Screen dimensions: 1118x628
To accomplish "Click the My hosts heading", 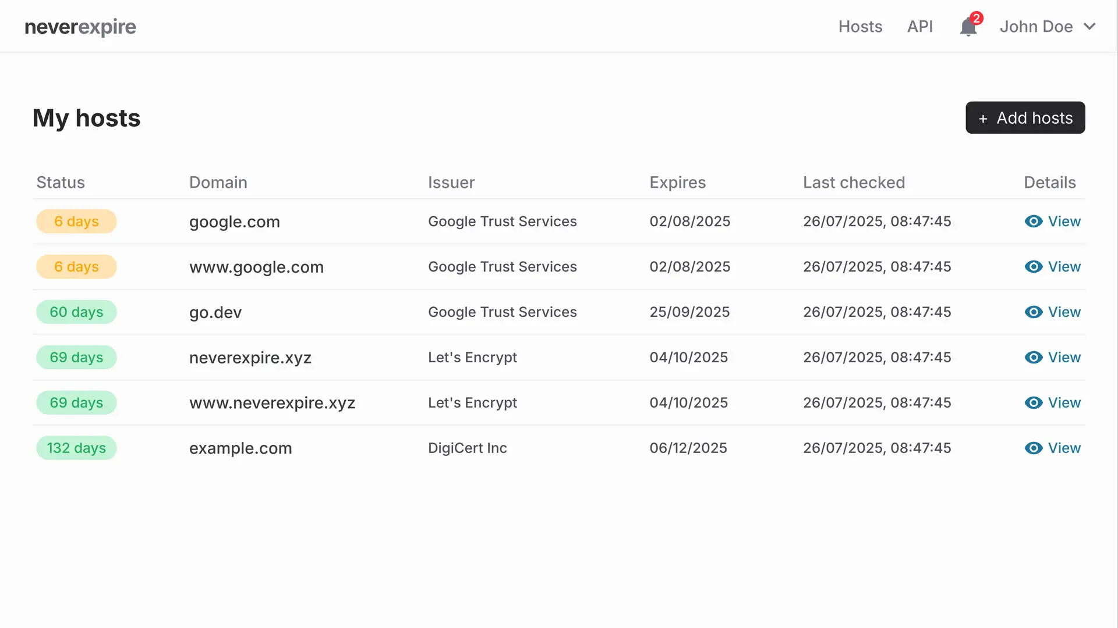I will click(x=86, y=118).
